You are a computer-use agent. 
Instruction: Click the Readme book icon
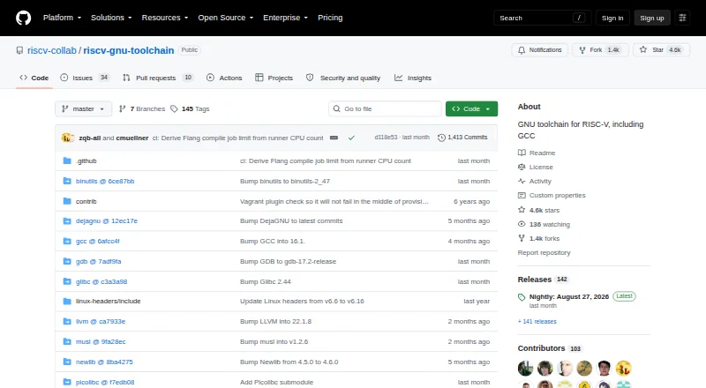pyautogui.click(x=522, y=153)
